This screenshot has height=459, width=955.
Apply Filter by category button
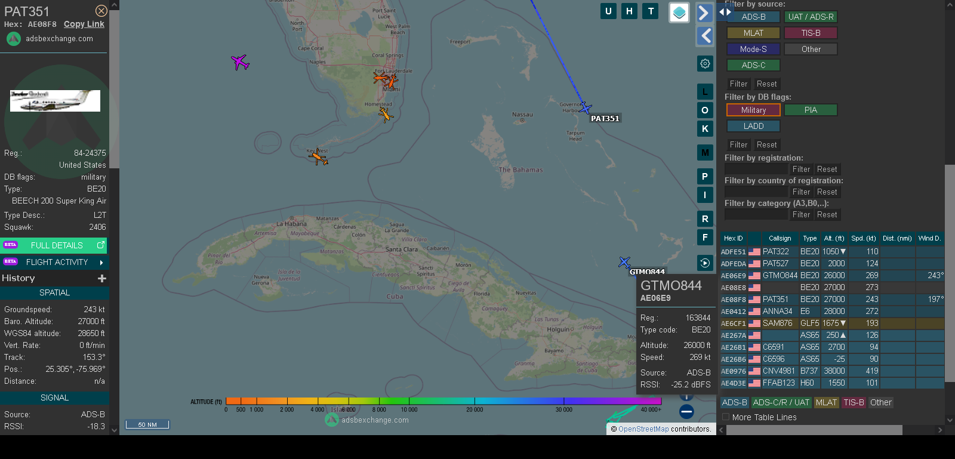pos(801,215)
